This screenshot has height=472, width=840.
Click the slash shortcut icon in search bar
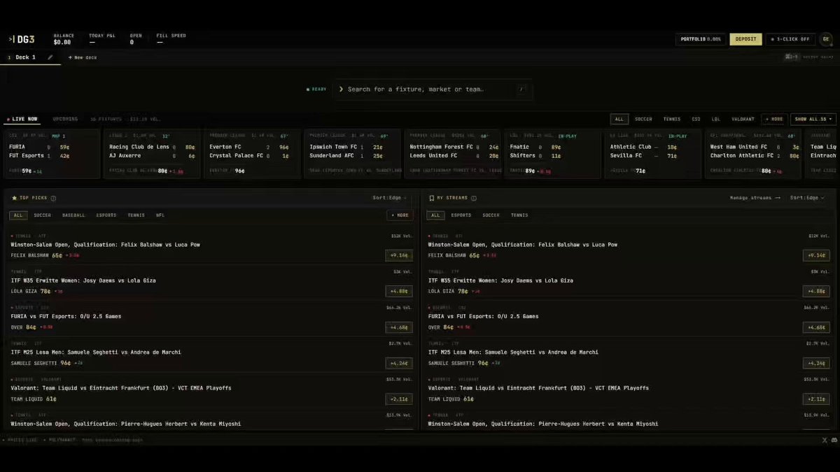tap(521, 90)
